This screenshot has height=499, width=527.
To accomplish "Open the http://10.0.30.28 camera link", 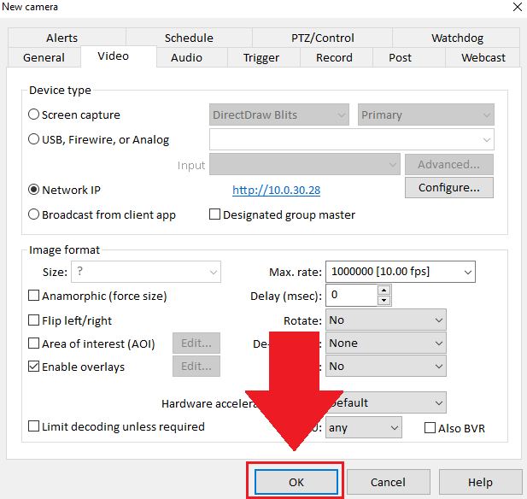I will [276, 190].
